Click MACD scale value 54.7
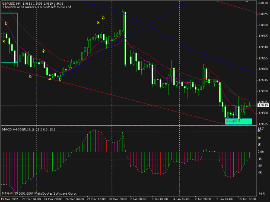The width and height of the screenshot is (270, 202). 260,128
